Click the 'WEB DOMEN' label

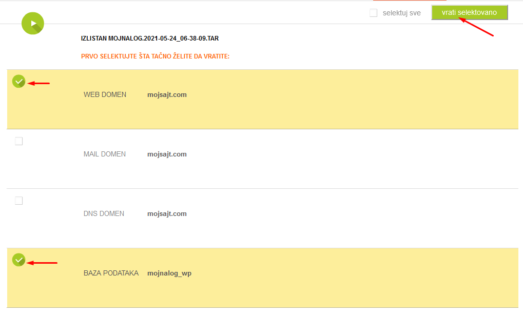tap(105, 95)
